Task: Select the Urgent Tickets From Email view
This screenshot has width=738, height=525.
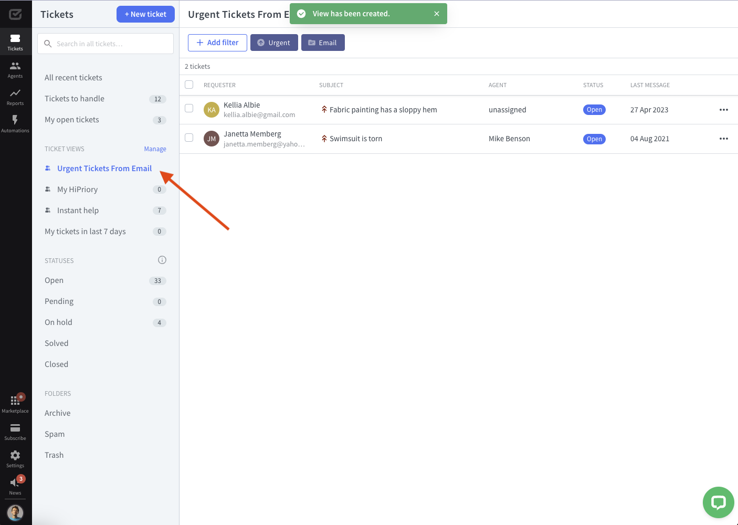Action: [x=106, y=169]
